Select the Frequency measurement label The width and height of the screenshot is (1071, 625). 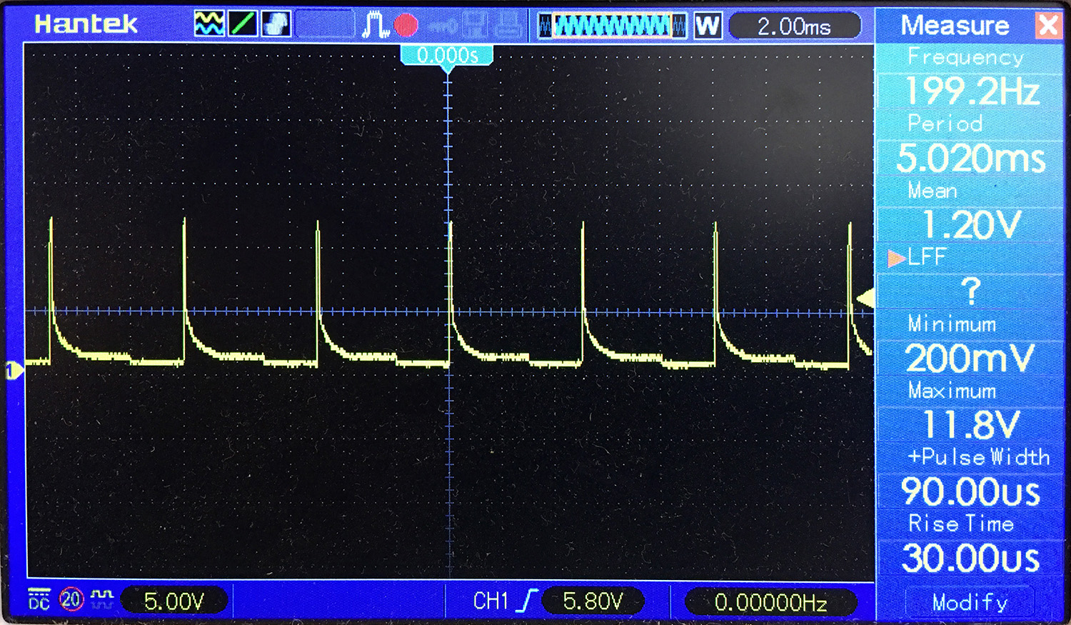click(x=965, y=57)
